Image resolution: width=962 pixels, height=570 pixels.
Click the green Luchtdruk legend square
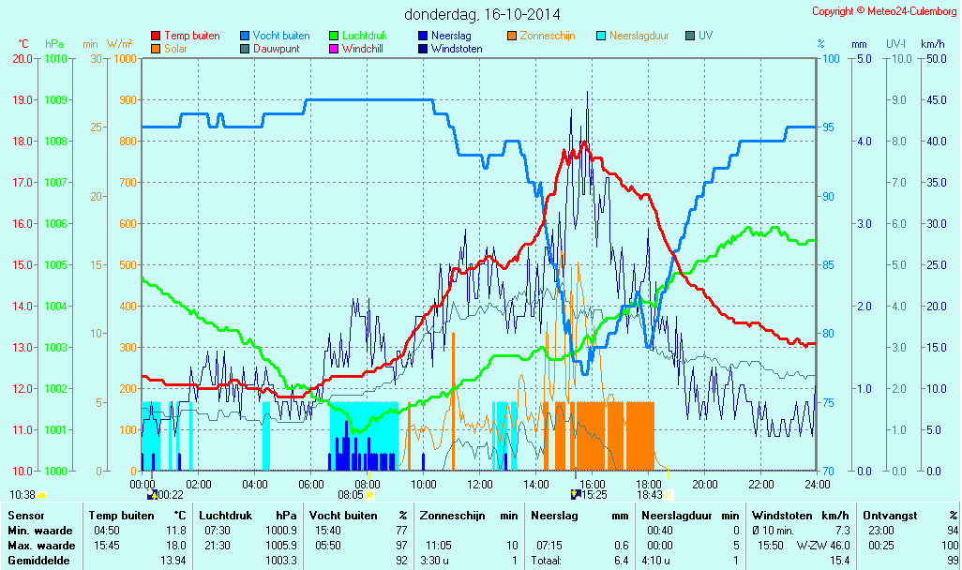[x=334, y=36]
